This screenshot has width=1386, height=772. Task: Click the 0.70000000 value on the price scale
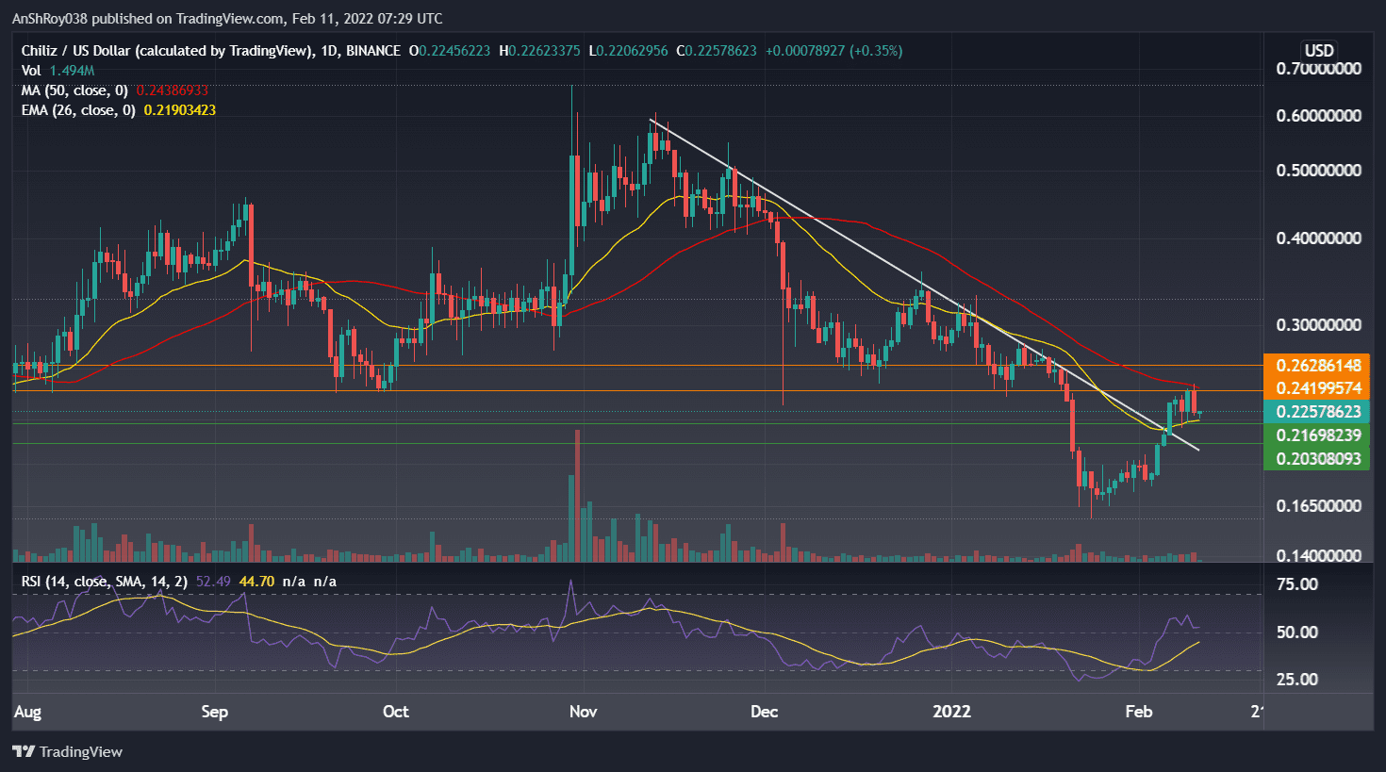click(1318, 67)
